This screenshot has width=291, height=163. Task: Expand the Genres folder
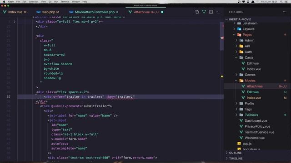tap(236, 75)
